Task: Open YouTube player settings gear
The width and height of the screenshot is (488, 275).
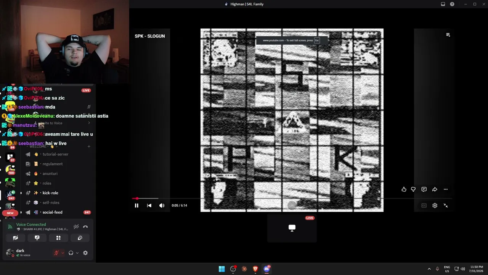Action: pyautogui.click(x=435, y=205)
